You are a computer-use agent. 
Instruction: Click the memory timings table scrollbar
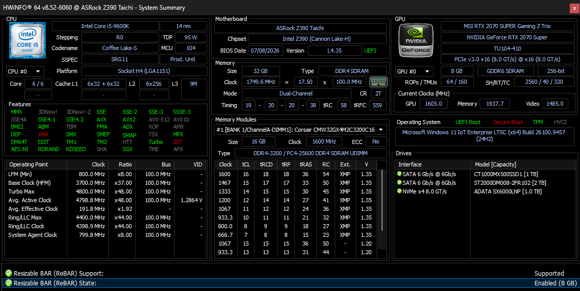click(384, 209)
